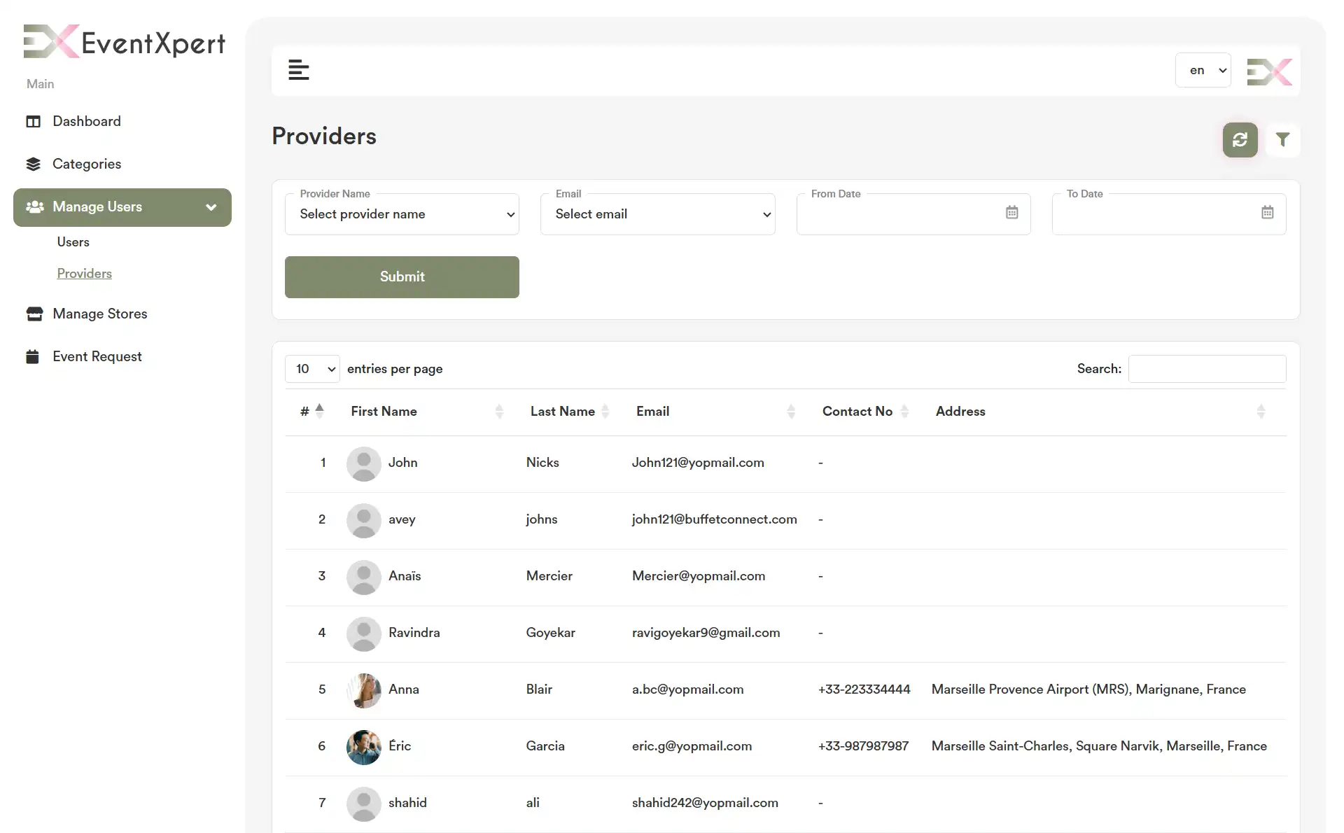Open the Select provider name dropdown
The height and width of the screenshot is (833, 1344).
tap(402, 214)
